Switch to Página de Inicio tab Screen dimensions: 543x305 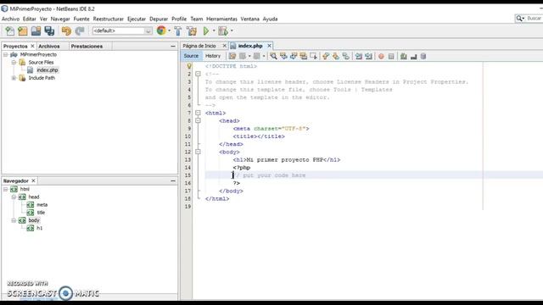199,46
